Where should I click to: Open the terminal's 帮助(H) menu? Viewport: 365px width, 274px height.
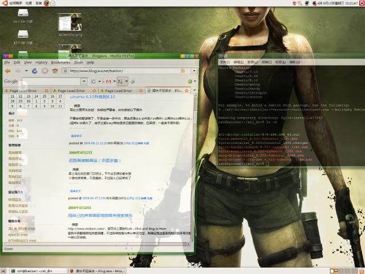click(295, 62)
